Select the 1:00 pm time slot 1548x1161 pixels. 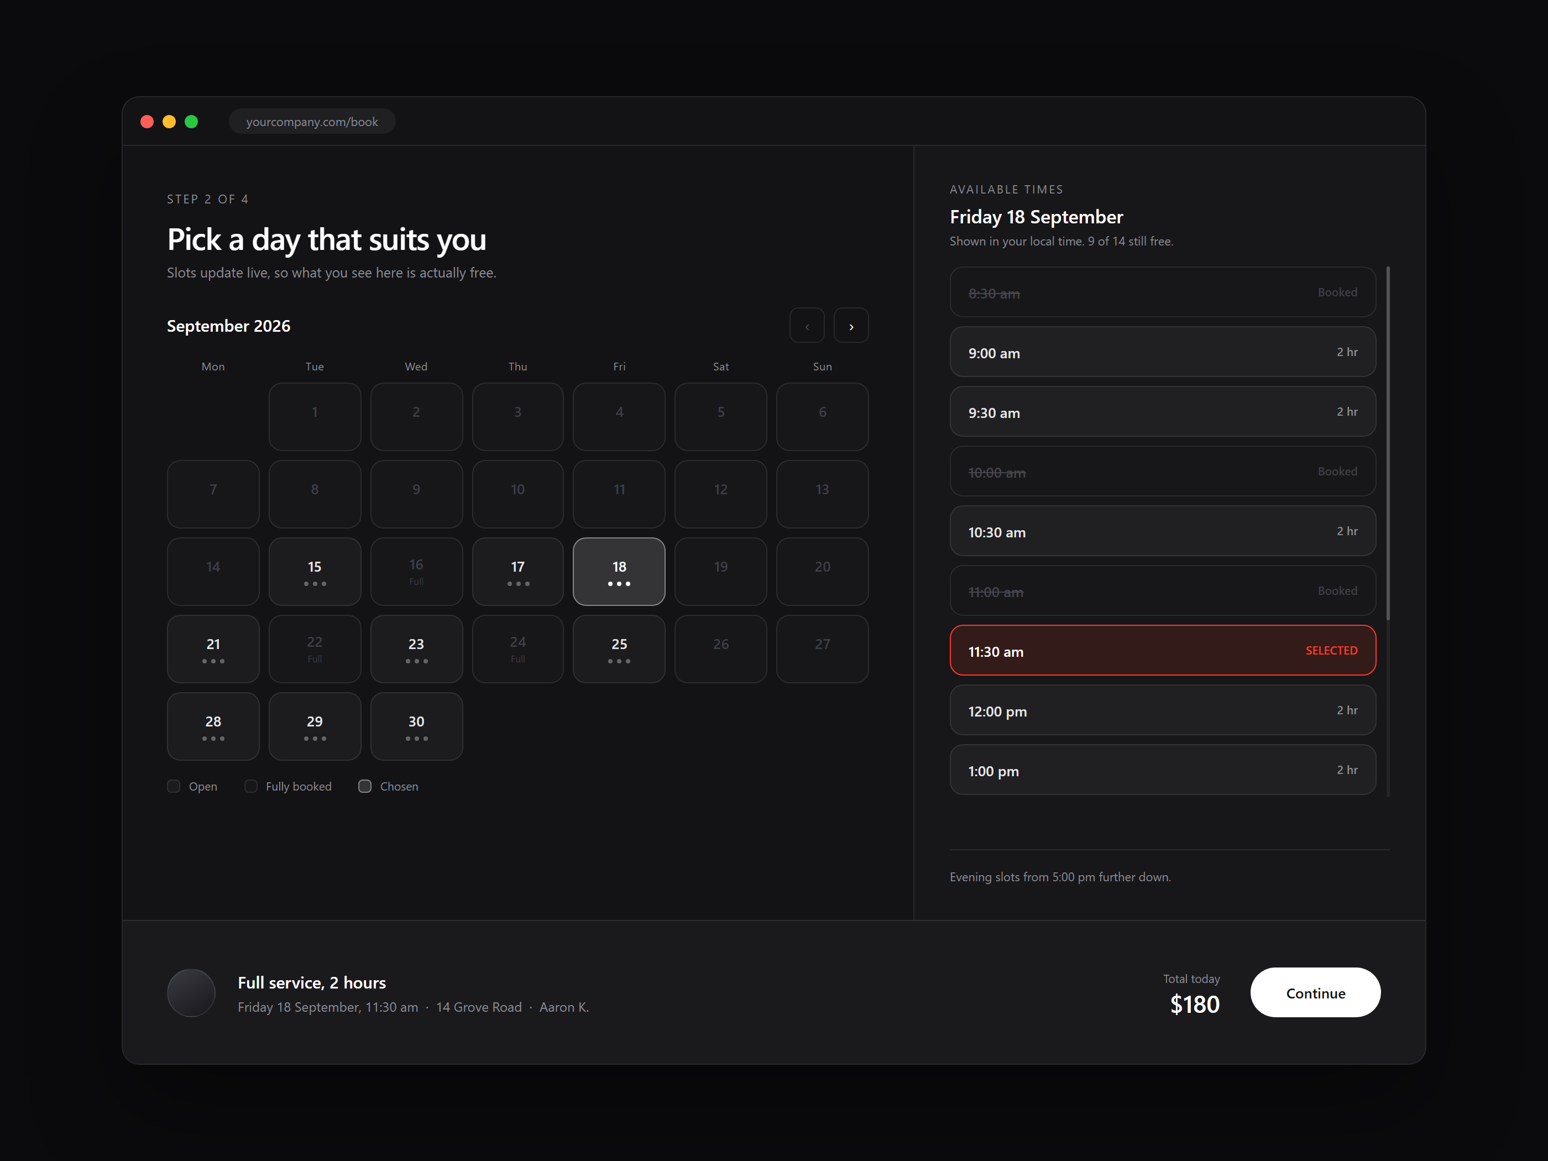pos(1163,770)
